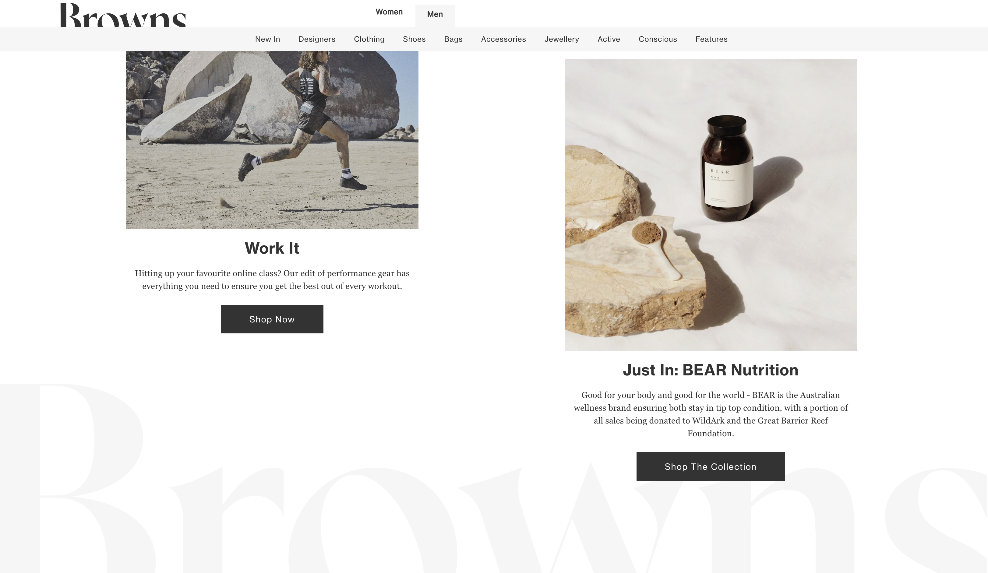
Task: Open the Accessories menu item
Action: pyautogui.click(x=503, y=39)
